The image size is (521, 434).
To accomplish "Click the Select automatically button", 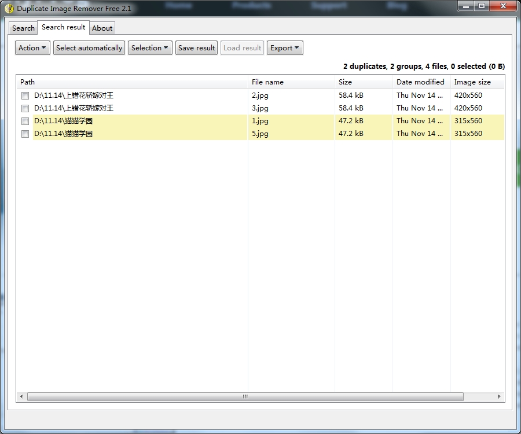I will (x=89, y=48).
